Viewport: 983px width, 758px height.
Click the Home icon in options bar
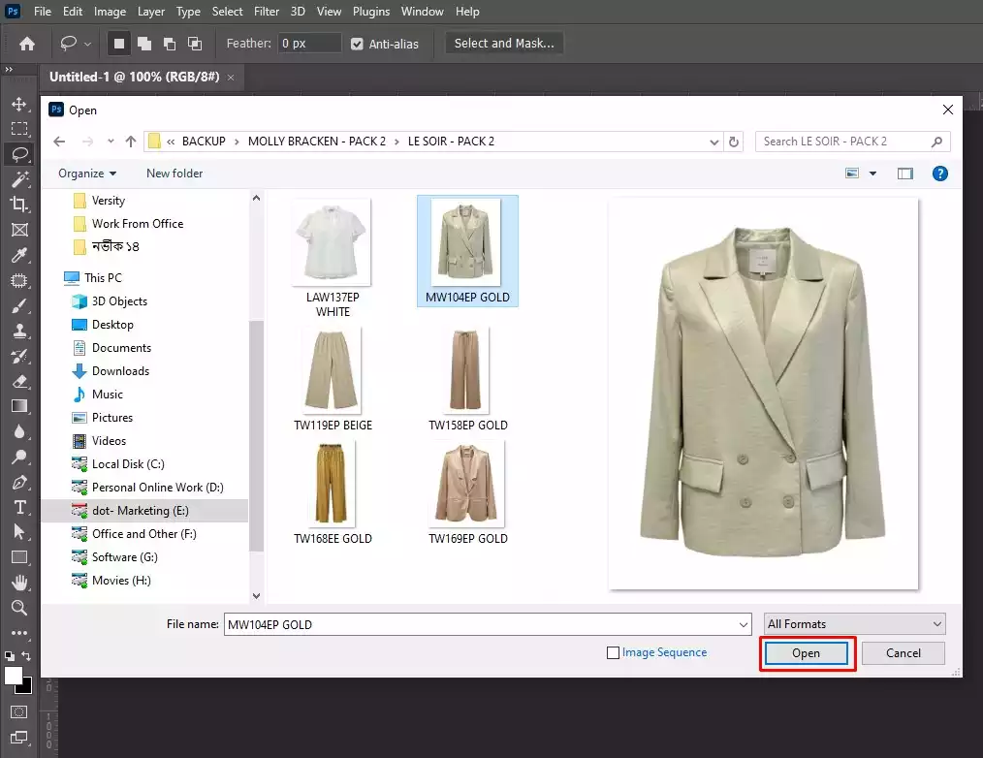click(27, 44)
